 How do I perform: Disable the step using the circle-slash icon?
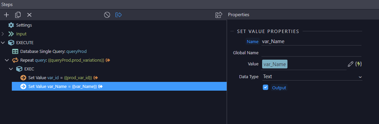(x=107, y=15)
